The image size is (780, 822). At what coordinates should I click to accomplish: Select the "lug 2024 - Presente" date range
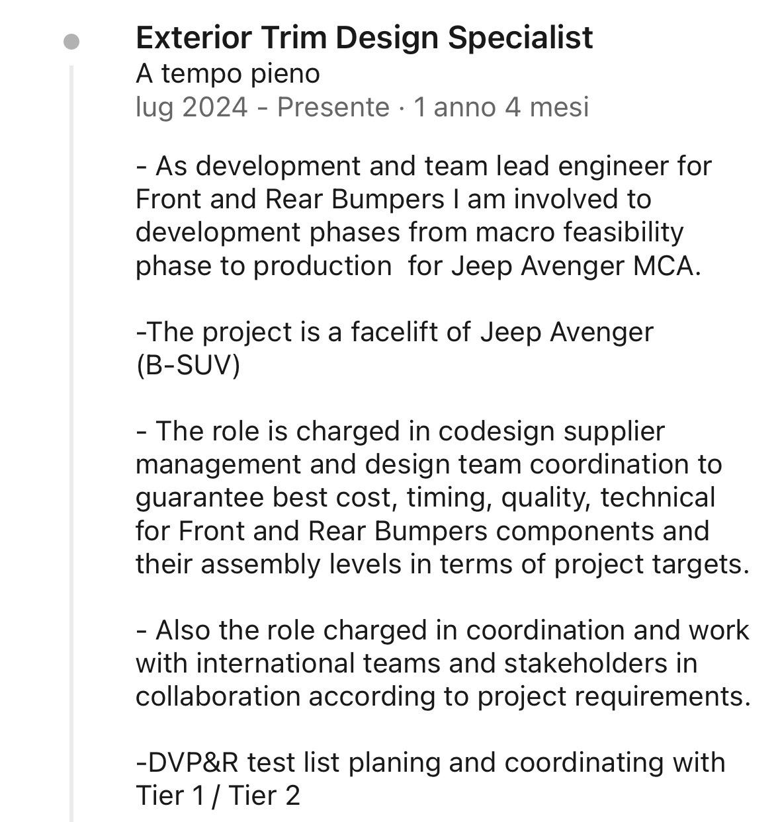[x=262, y=107]
